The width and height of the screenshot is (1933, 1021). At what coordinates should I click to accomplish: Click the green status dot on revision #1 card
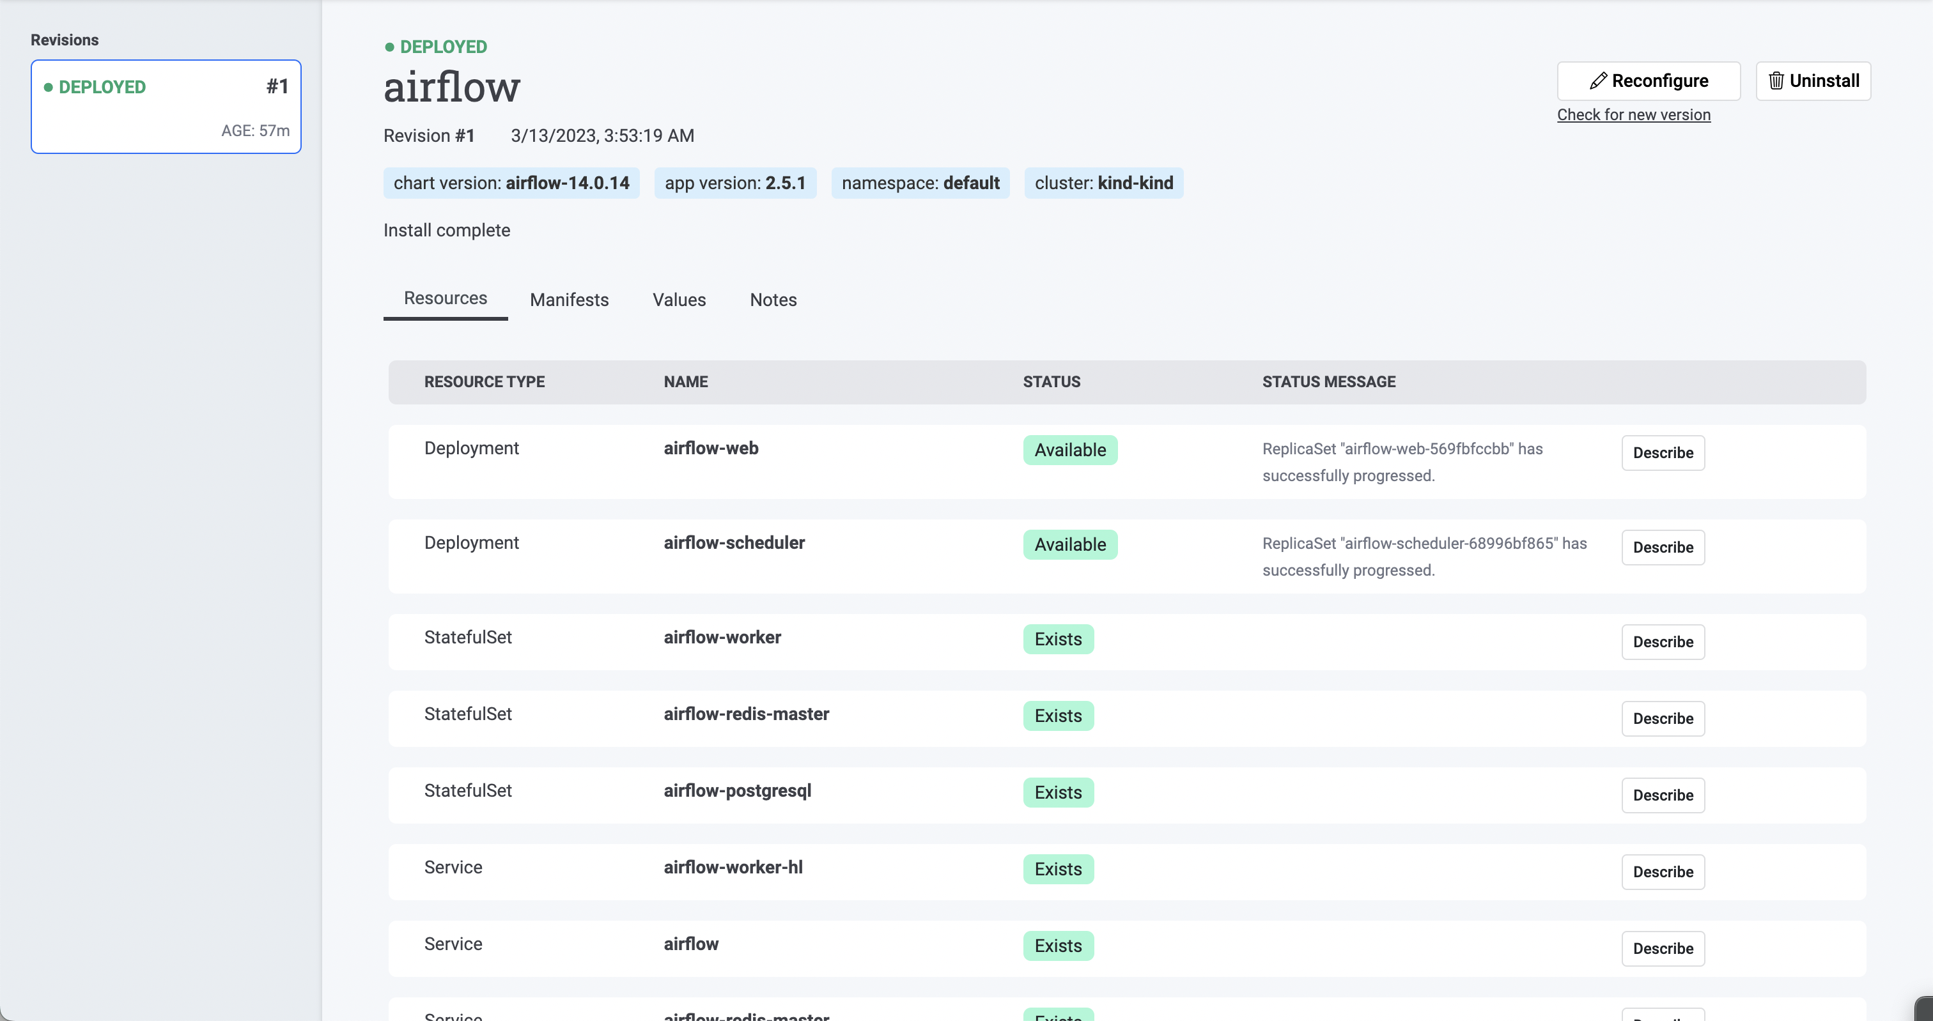pyautogui.click(x=50, y=87)
